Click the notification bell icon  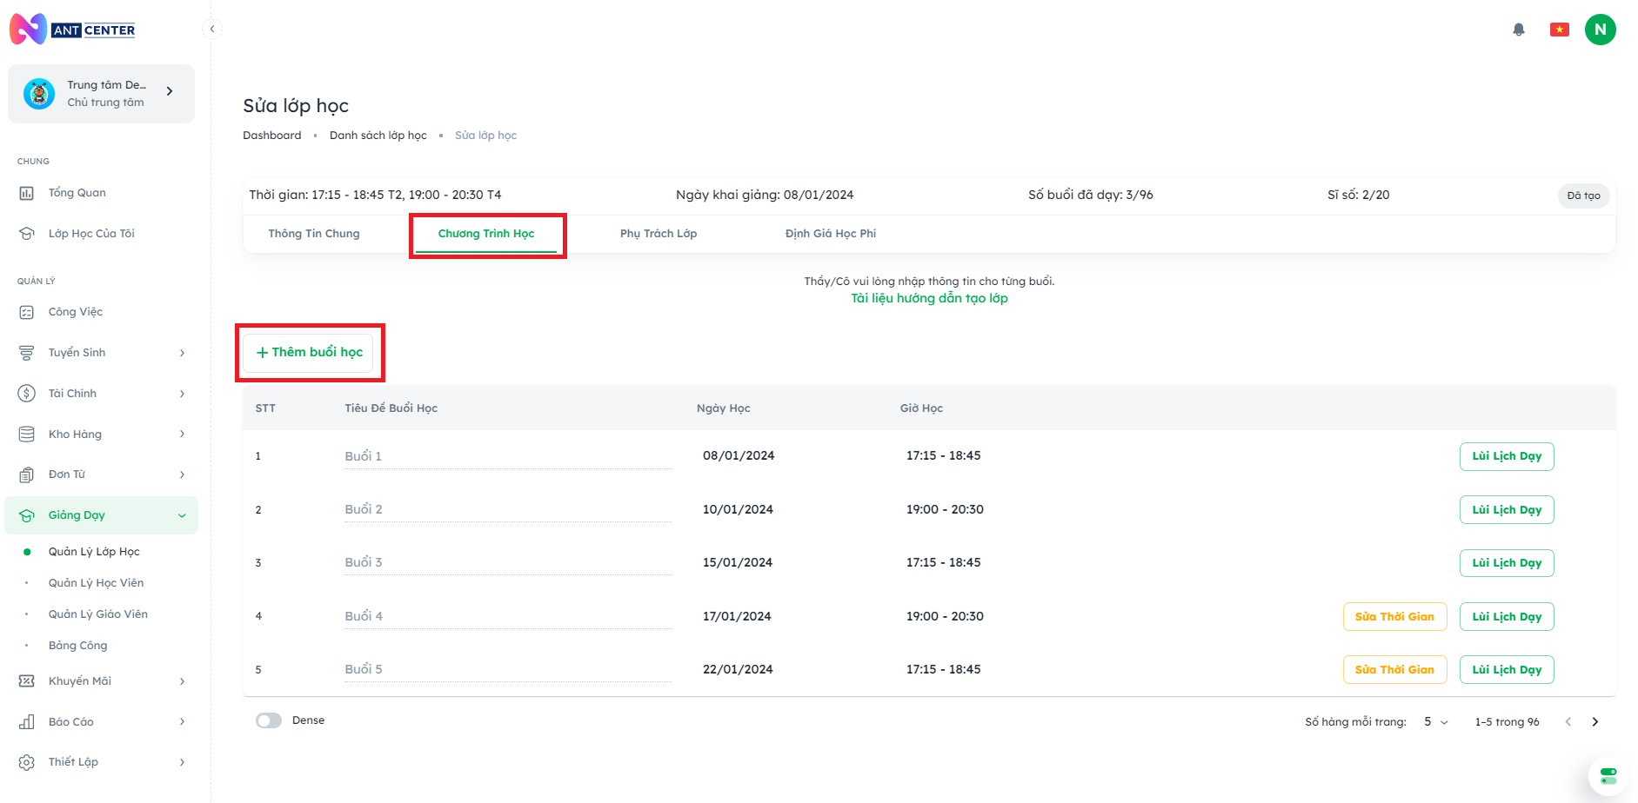(1519, 30)
